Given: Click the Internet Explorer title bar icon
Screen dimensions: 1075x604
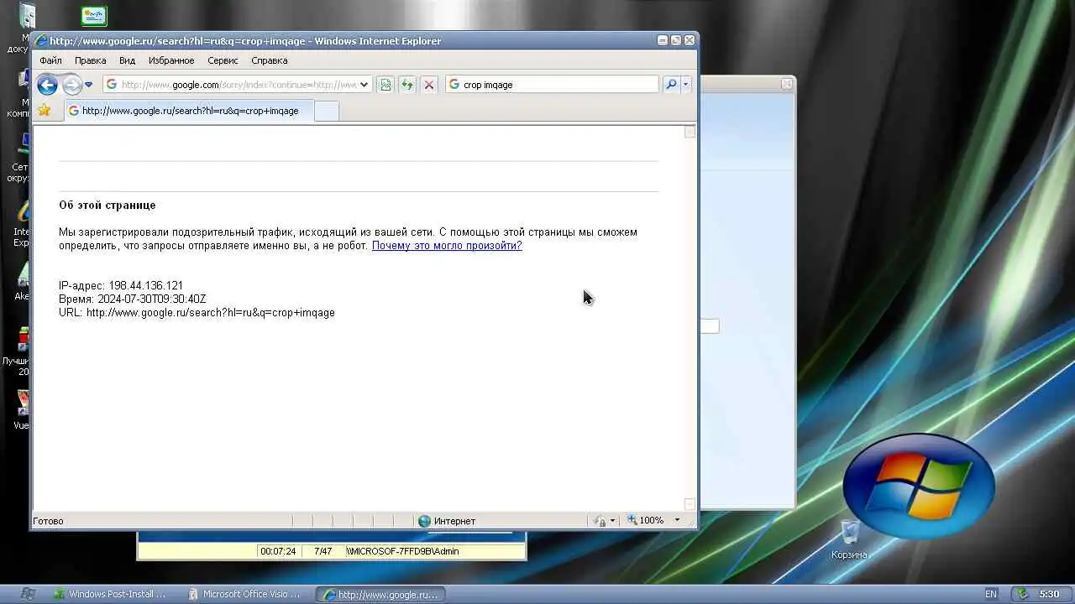Looking at the screenshot, I should tap(41, 41).
